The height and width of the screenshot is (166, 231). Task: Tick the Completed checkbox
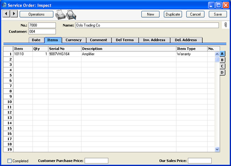9,161
